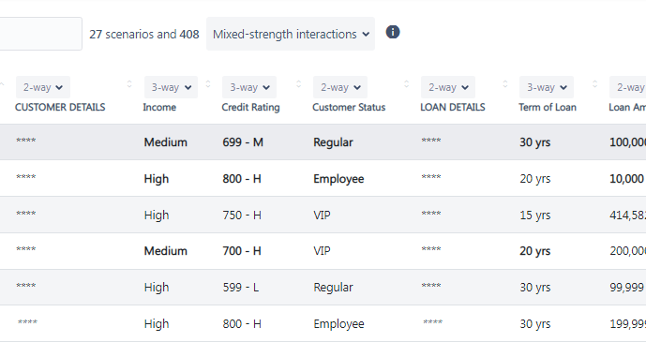The width and height of the screenshot is (646, 342).
Task: Change Income column 3-way strength
Action: pos(171,87)
